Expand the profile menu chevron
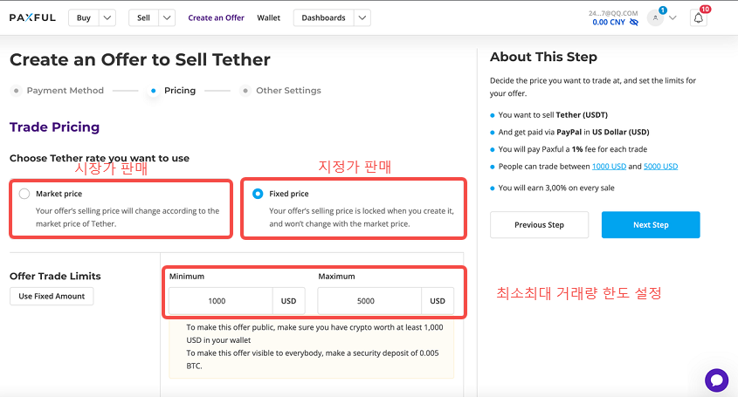The height and width of the screenshot is (397, 738). pos(672,17)
